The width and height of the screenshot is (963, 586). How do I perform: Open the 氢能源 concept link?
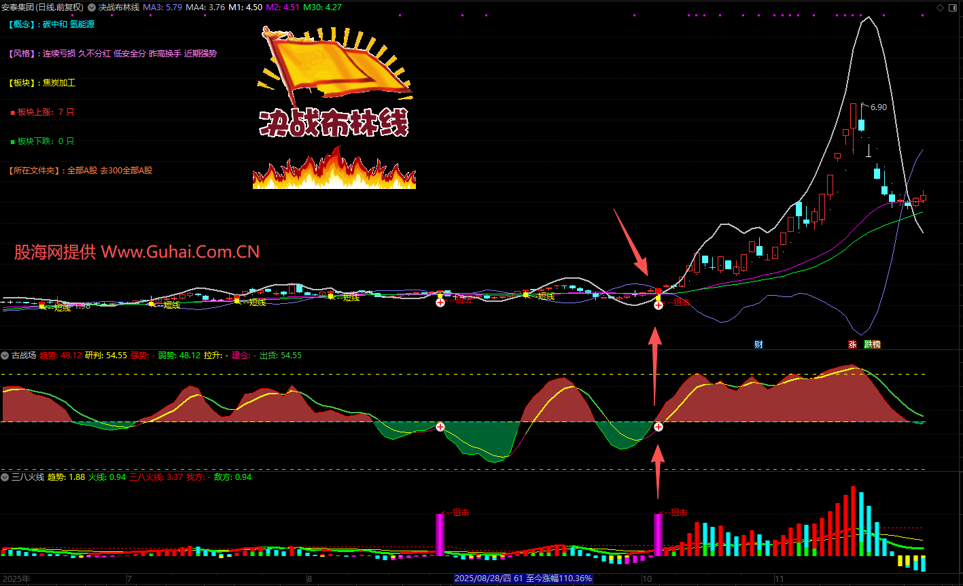(x=82, y=24)
